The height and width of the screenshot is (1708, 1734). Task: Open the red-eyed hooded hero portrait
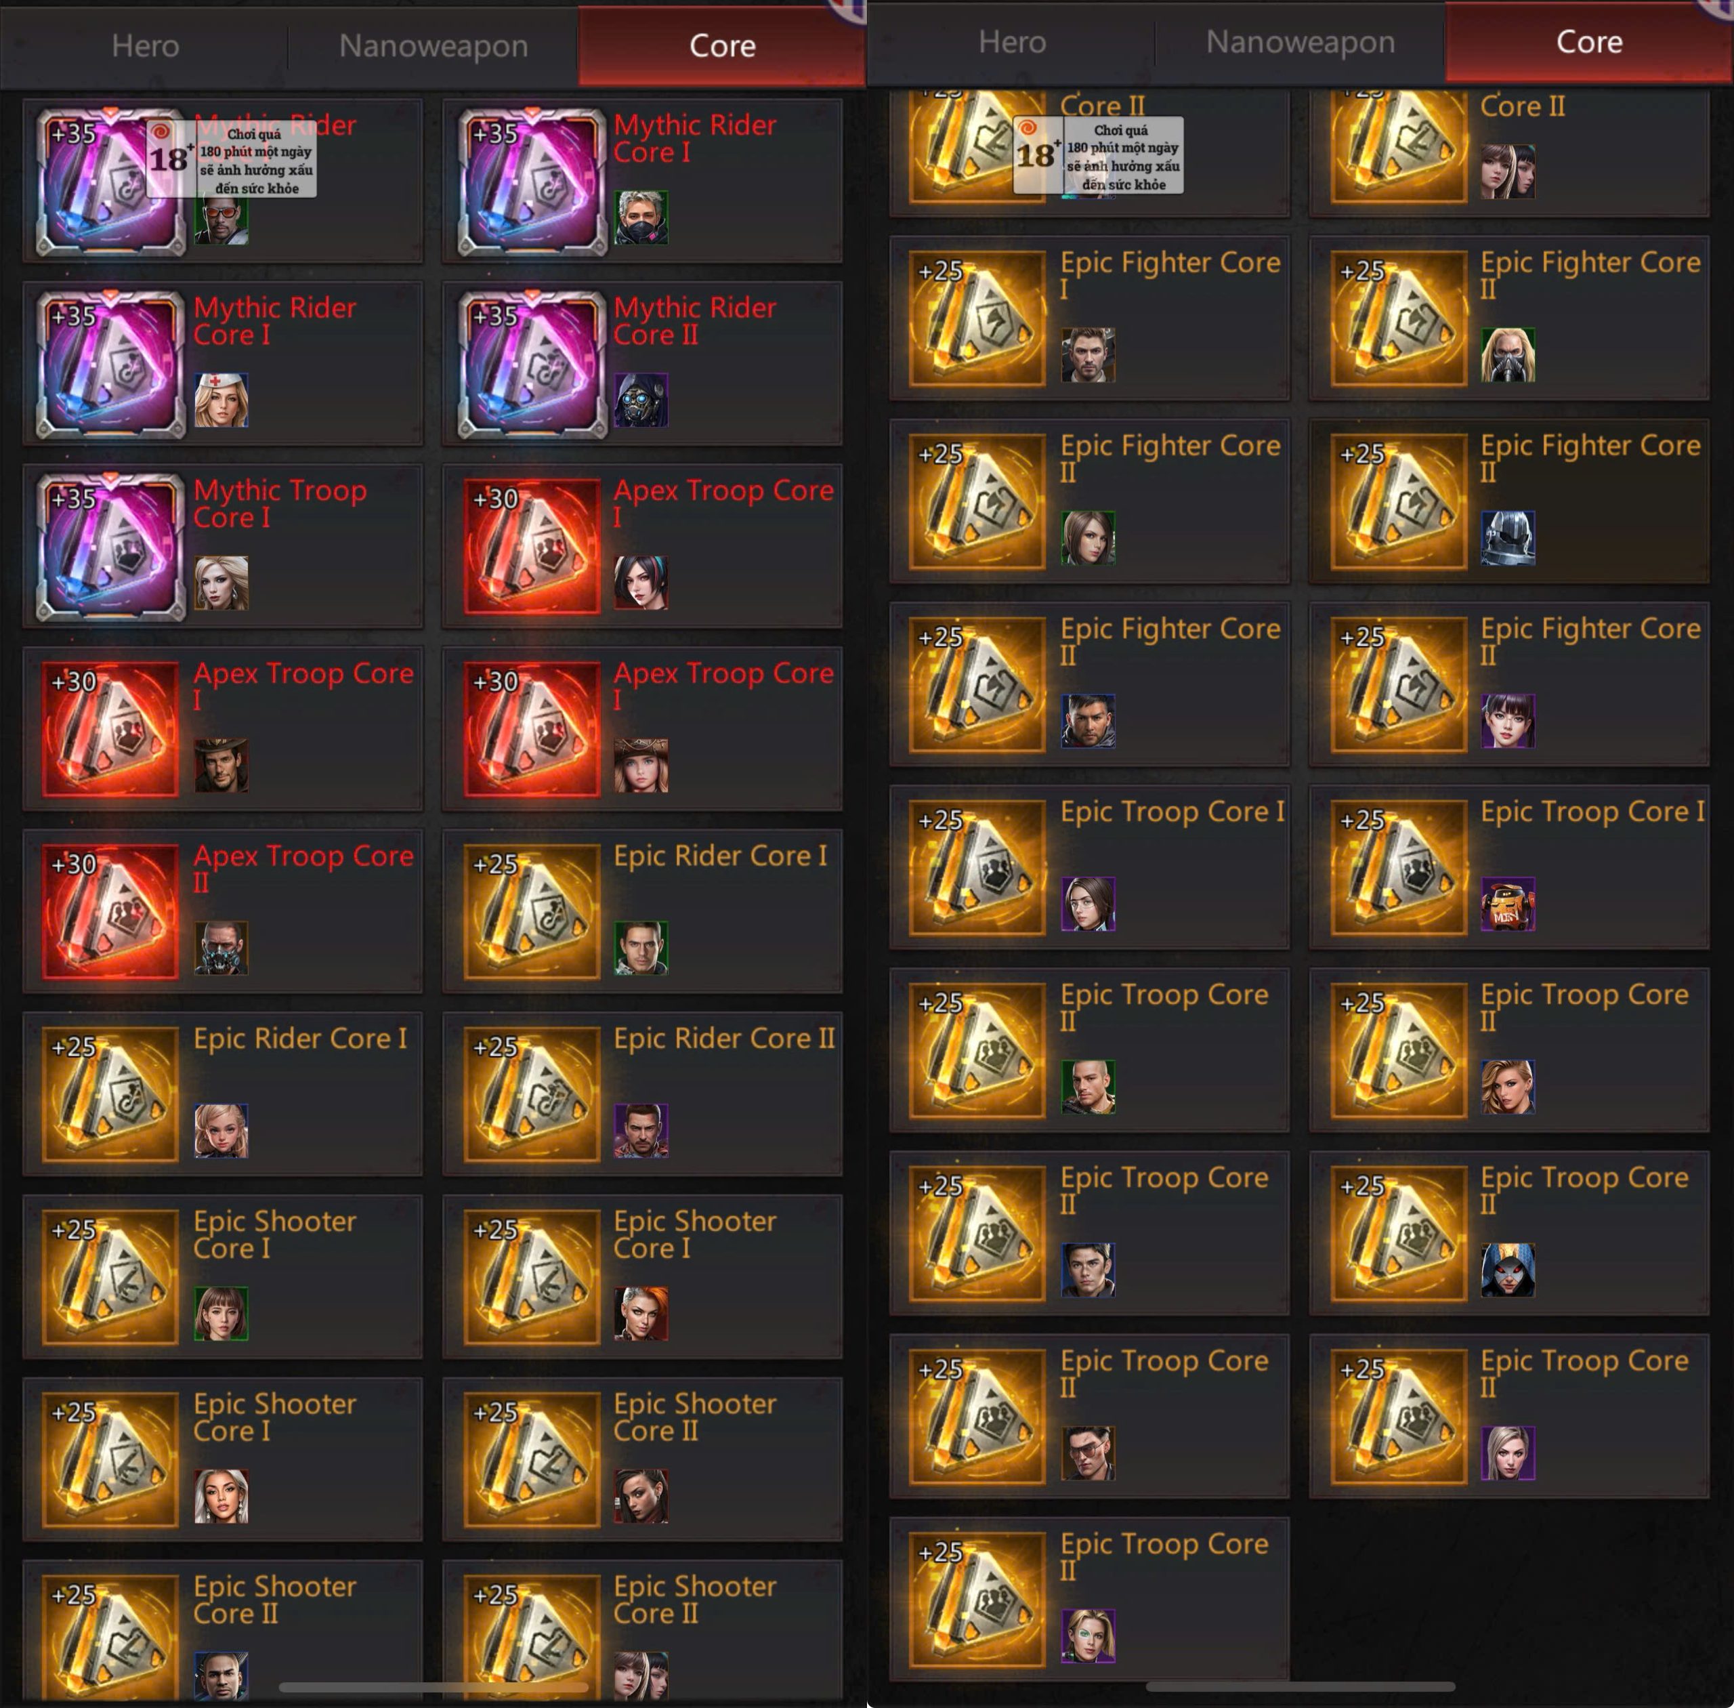(1508, 1270)
